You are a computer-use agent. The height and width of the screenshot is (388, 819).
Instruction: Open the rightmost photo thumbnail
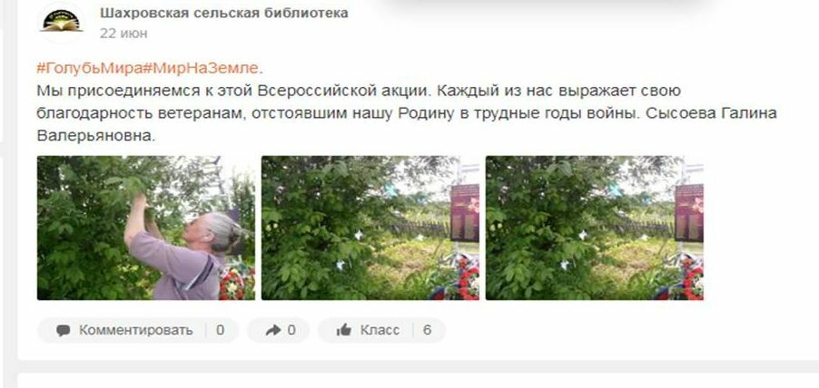click(x=595, y=228)
